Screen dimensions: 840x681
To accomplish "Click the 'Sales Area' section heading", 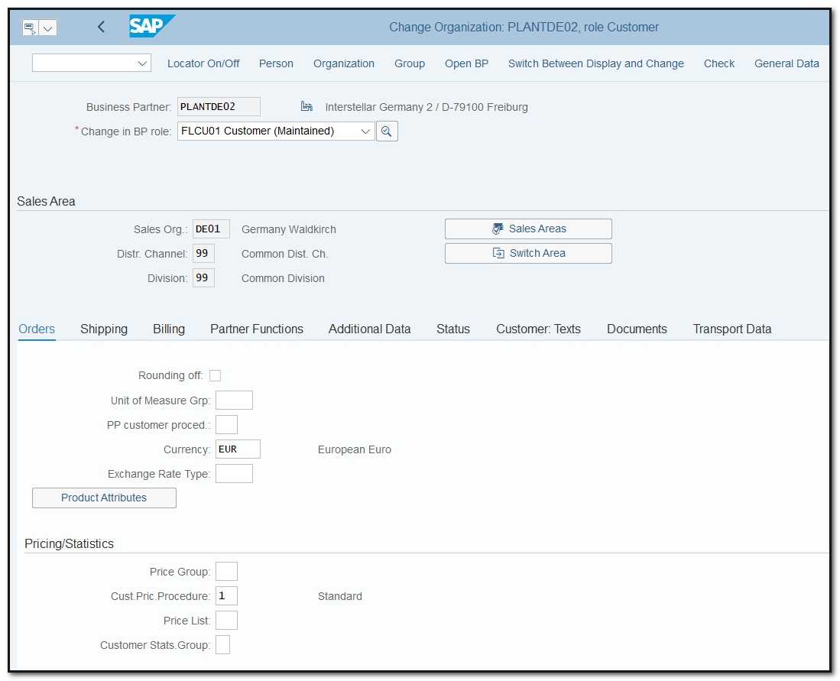I will click(46, 202).
